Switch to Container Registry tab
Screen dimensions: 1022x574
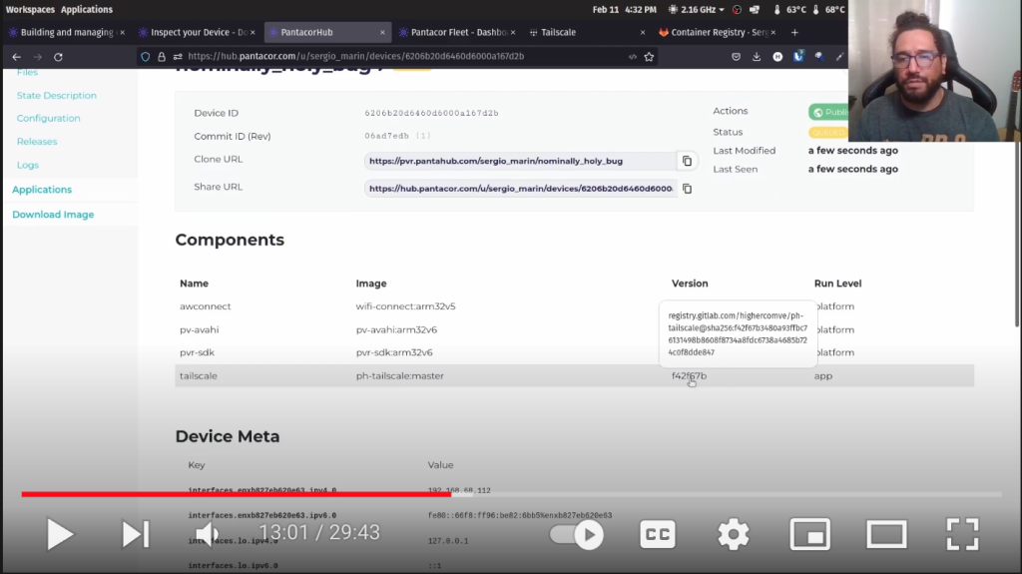click(x=715, y=32)
